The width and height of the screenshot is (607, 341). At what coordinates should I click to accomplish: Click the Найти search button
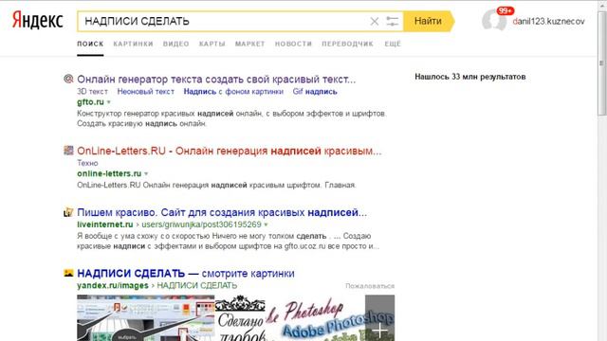pos(428,21)
